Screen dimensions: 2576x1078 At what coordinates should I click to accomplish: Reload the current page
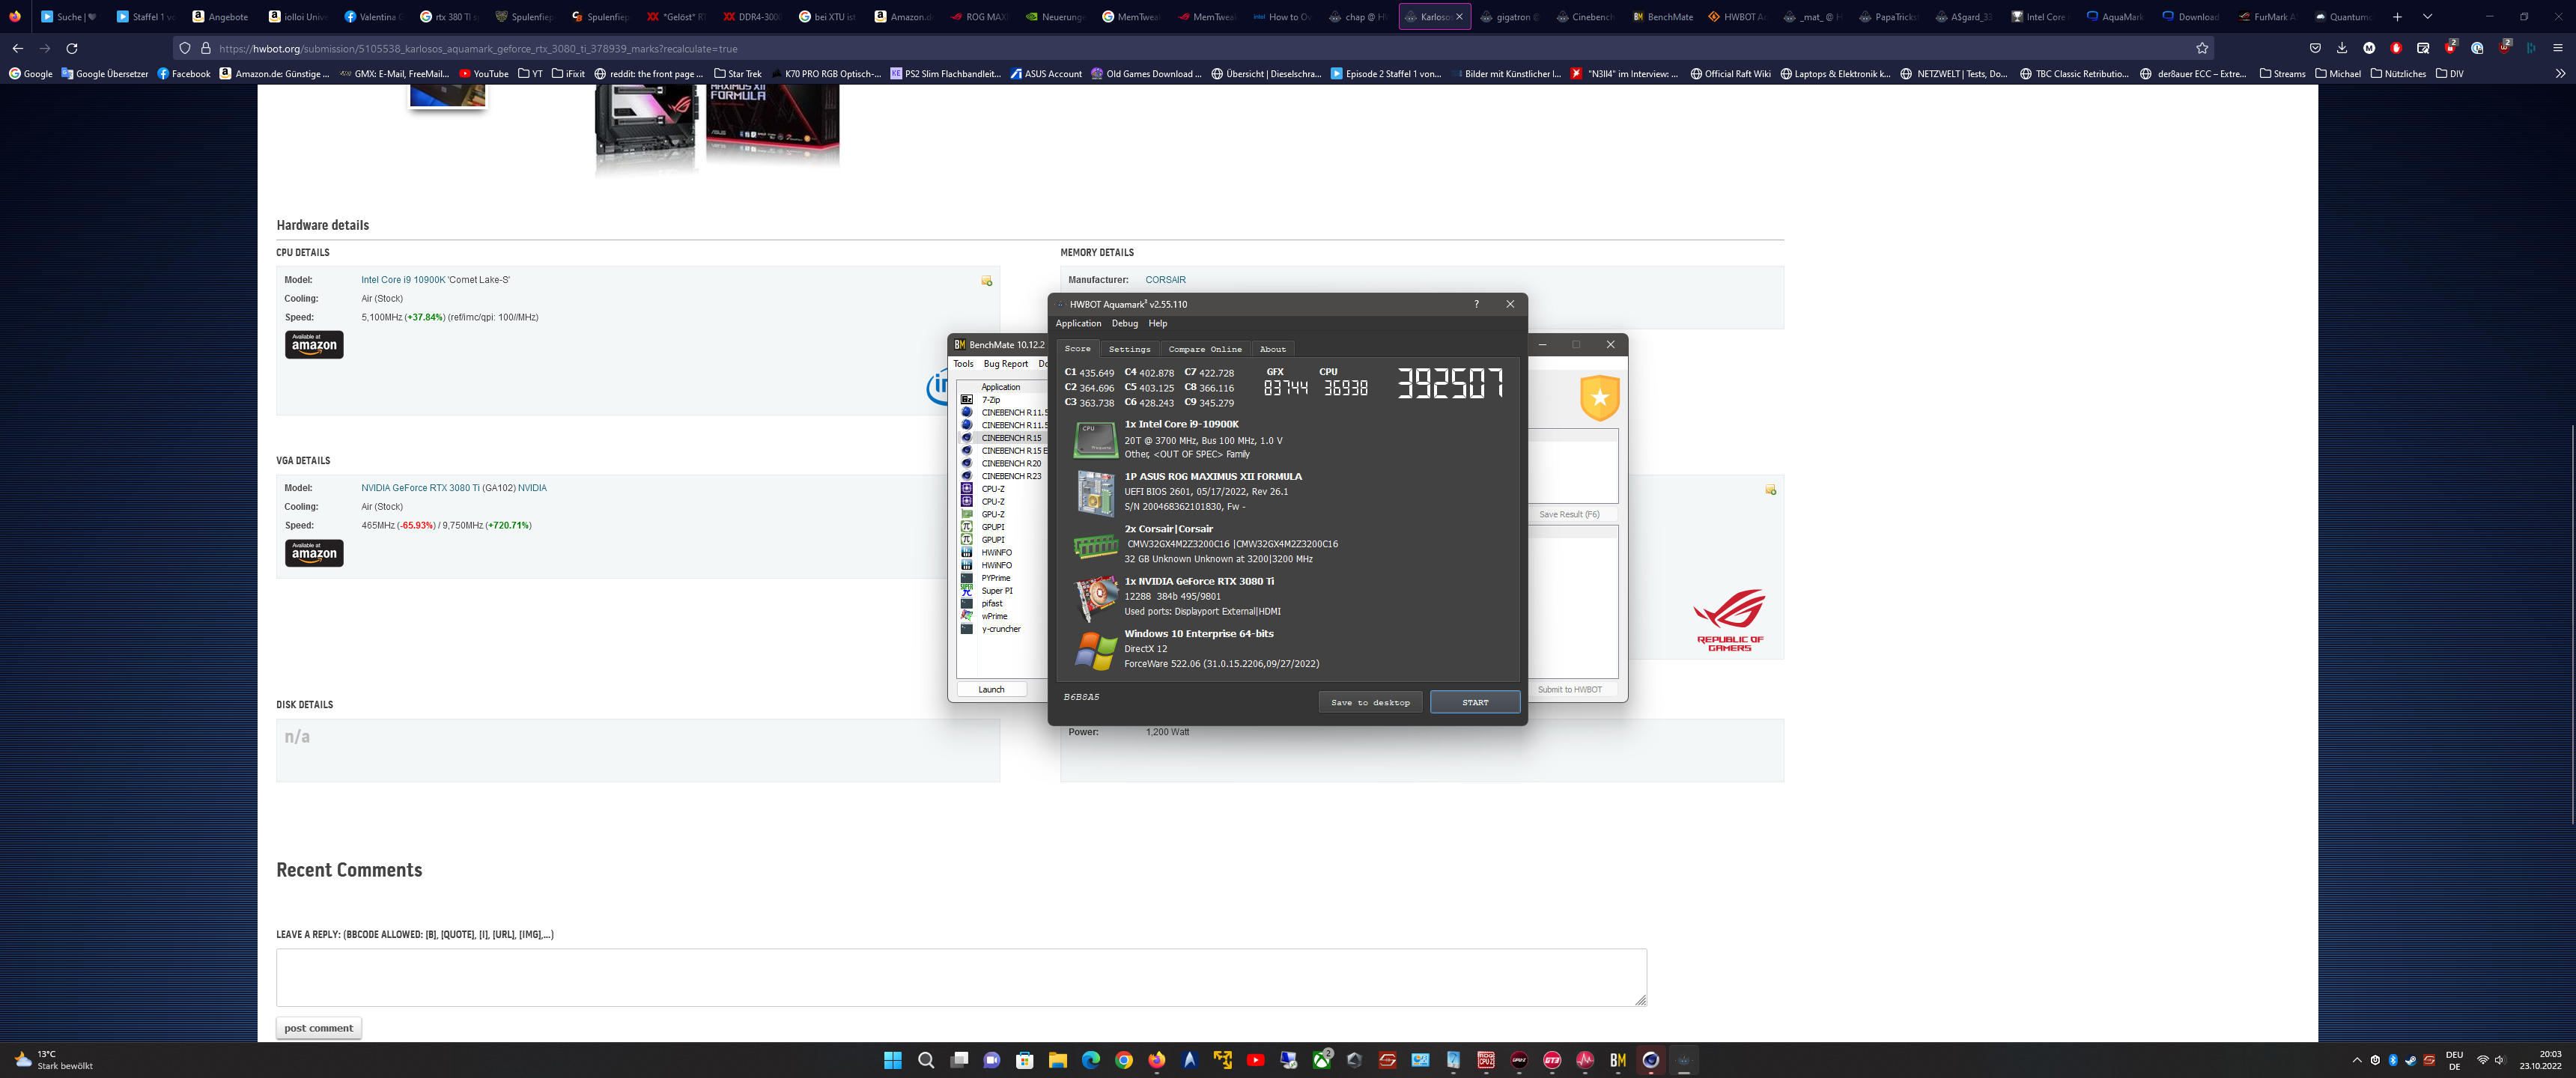point(72,48)
